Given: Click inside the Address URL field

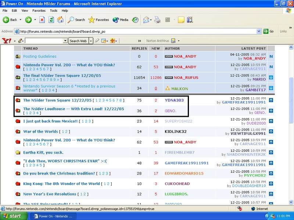Looking at the screenshot, I should pos(138,31).
